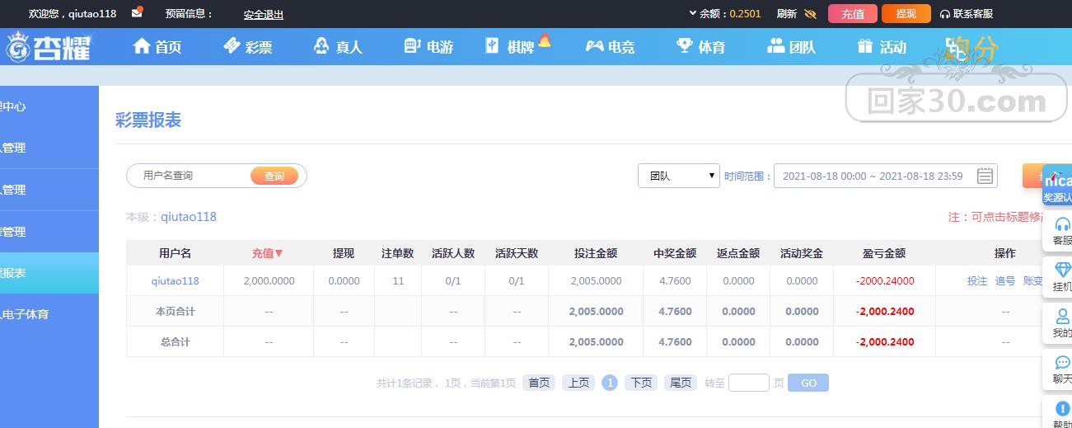
Task: Click the 投注 action link for qiutao118
Action: (977, 280)
